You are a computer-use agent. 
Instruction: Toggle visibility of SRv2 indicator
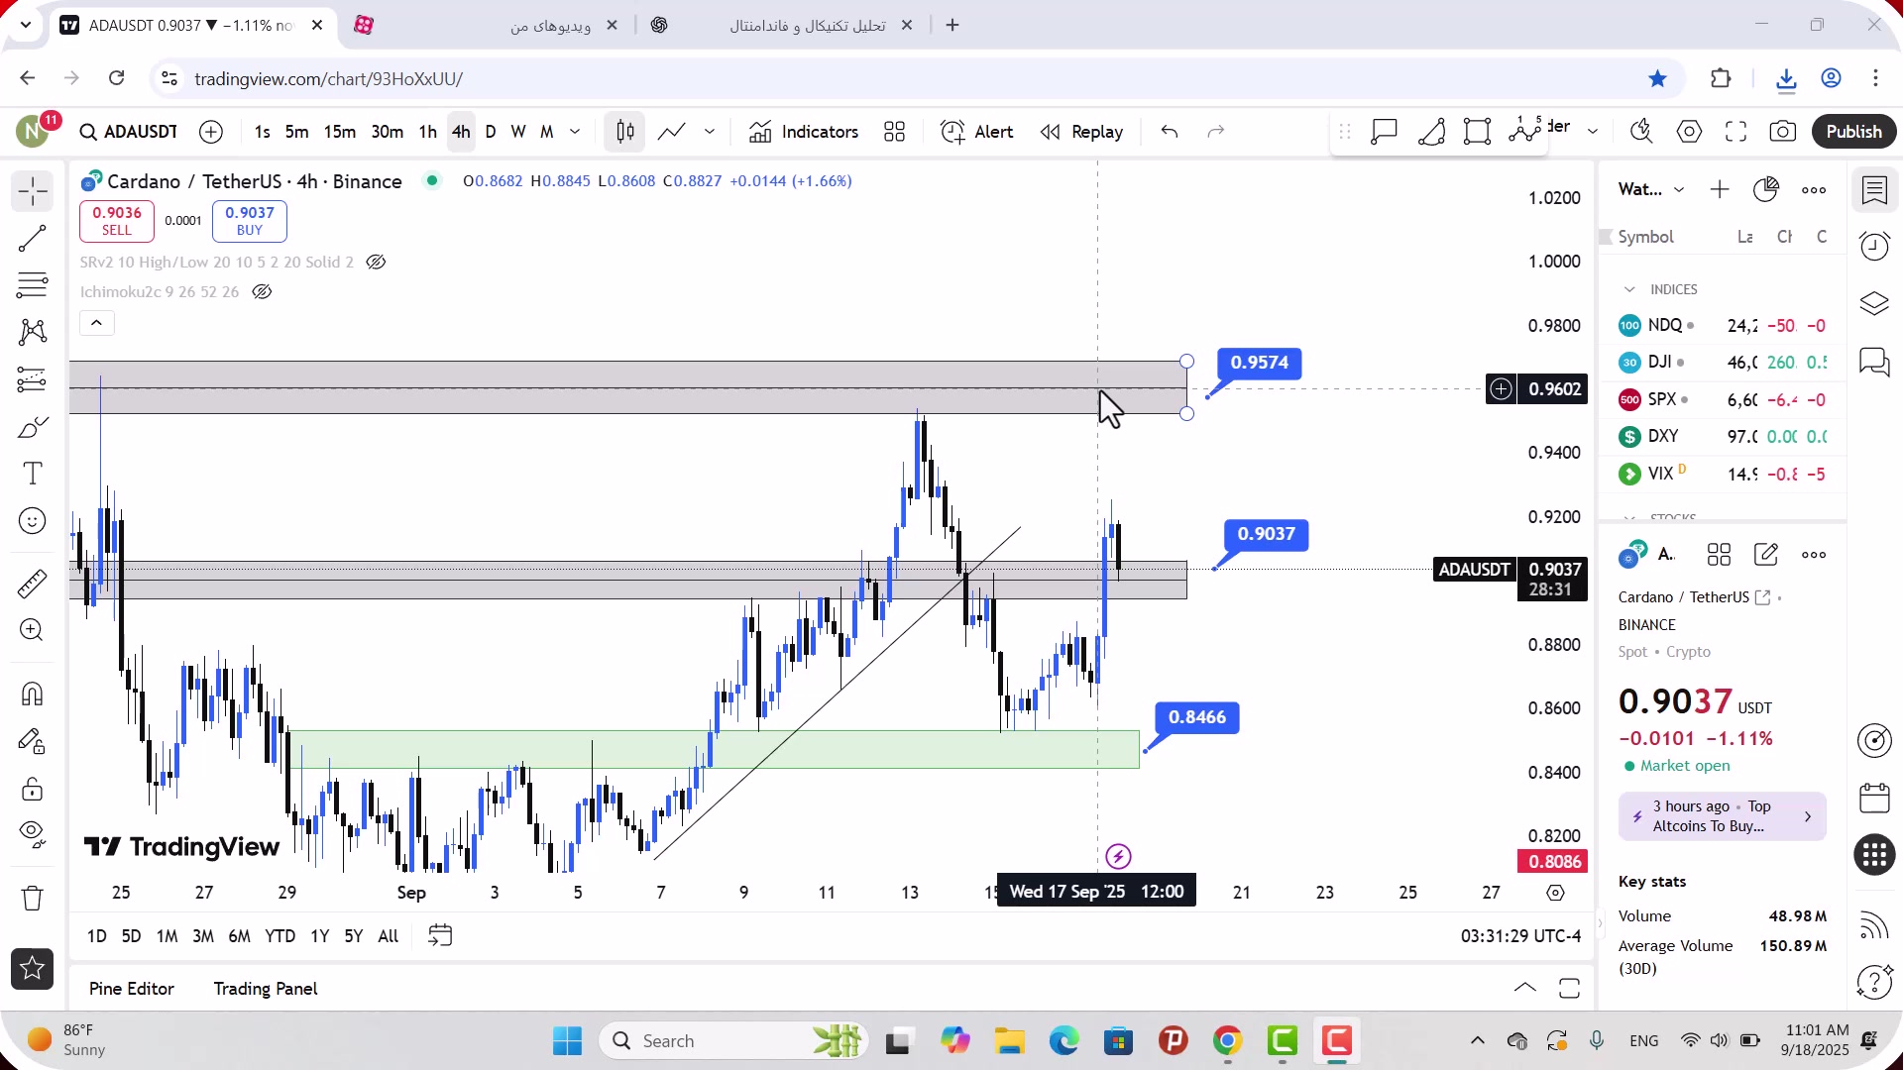tap(376, 263)
